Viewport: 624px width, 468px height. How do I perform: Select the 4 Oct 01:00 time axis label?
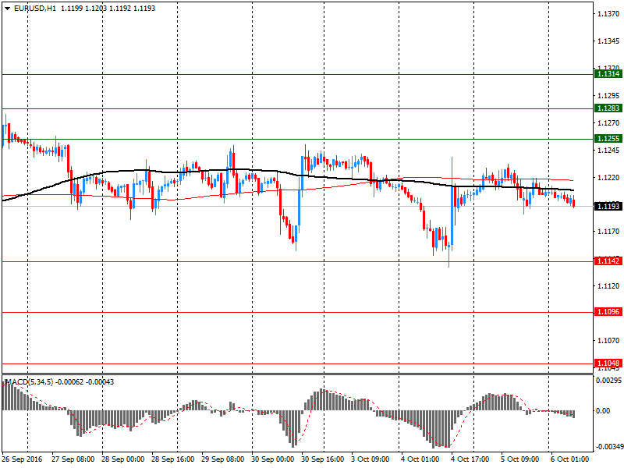click(420, 459)
